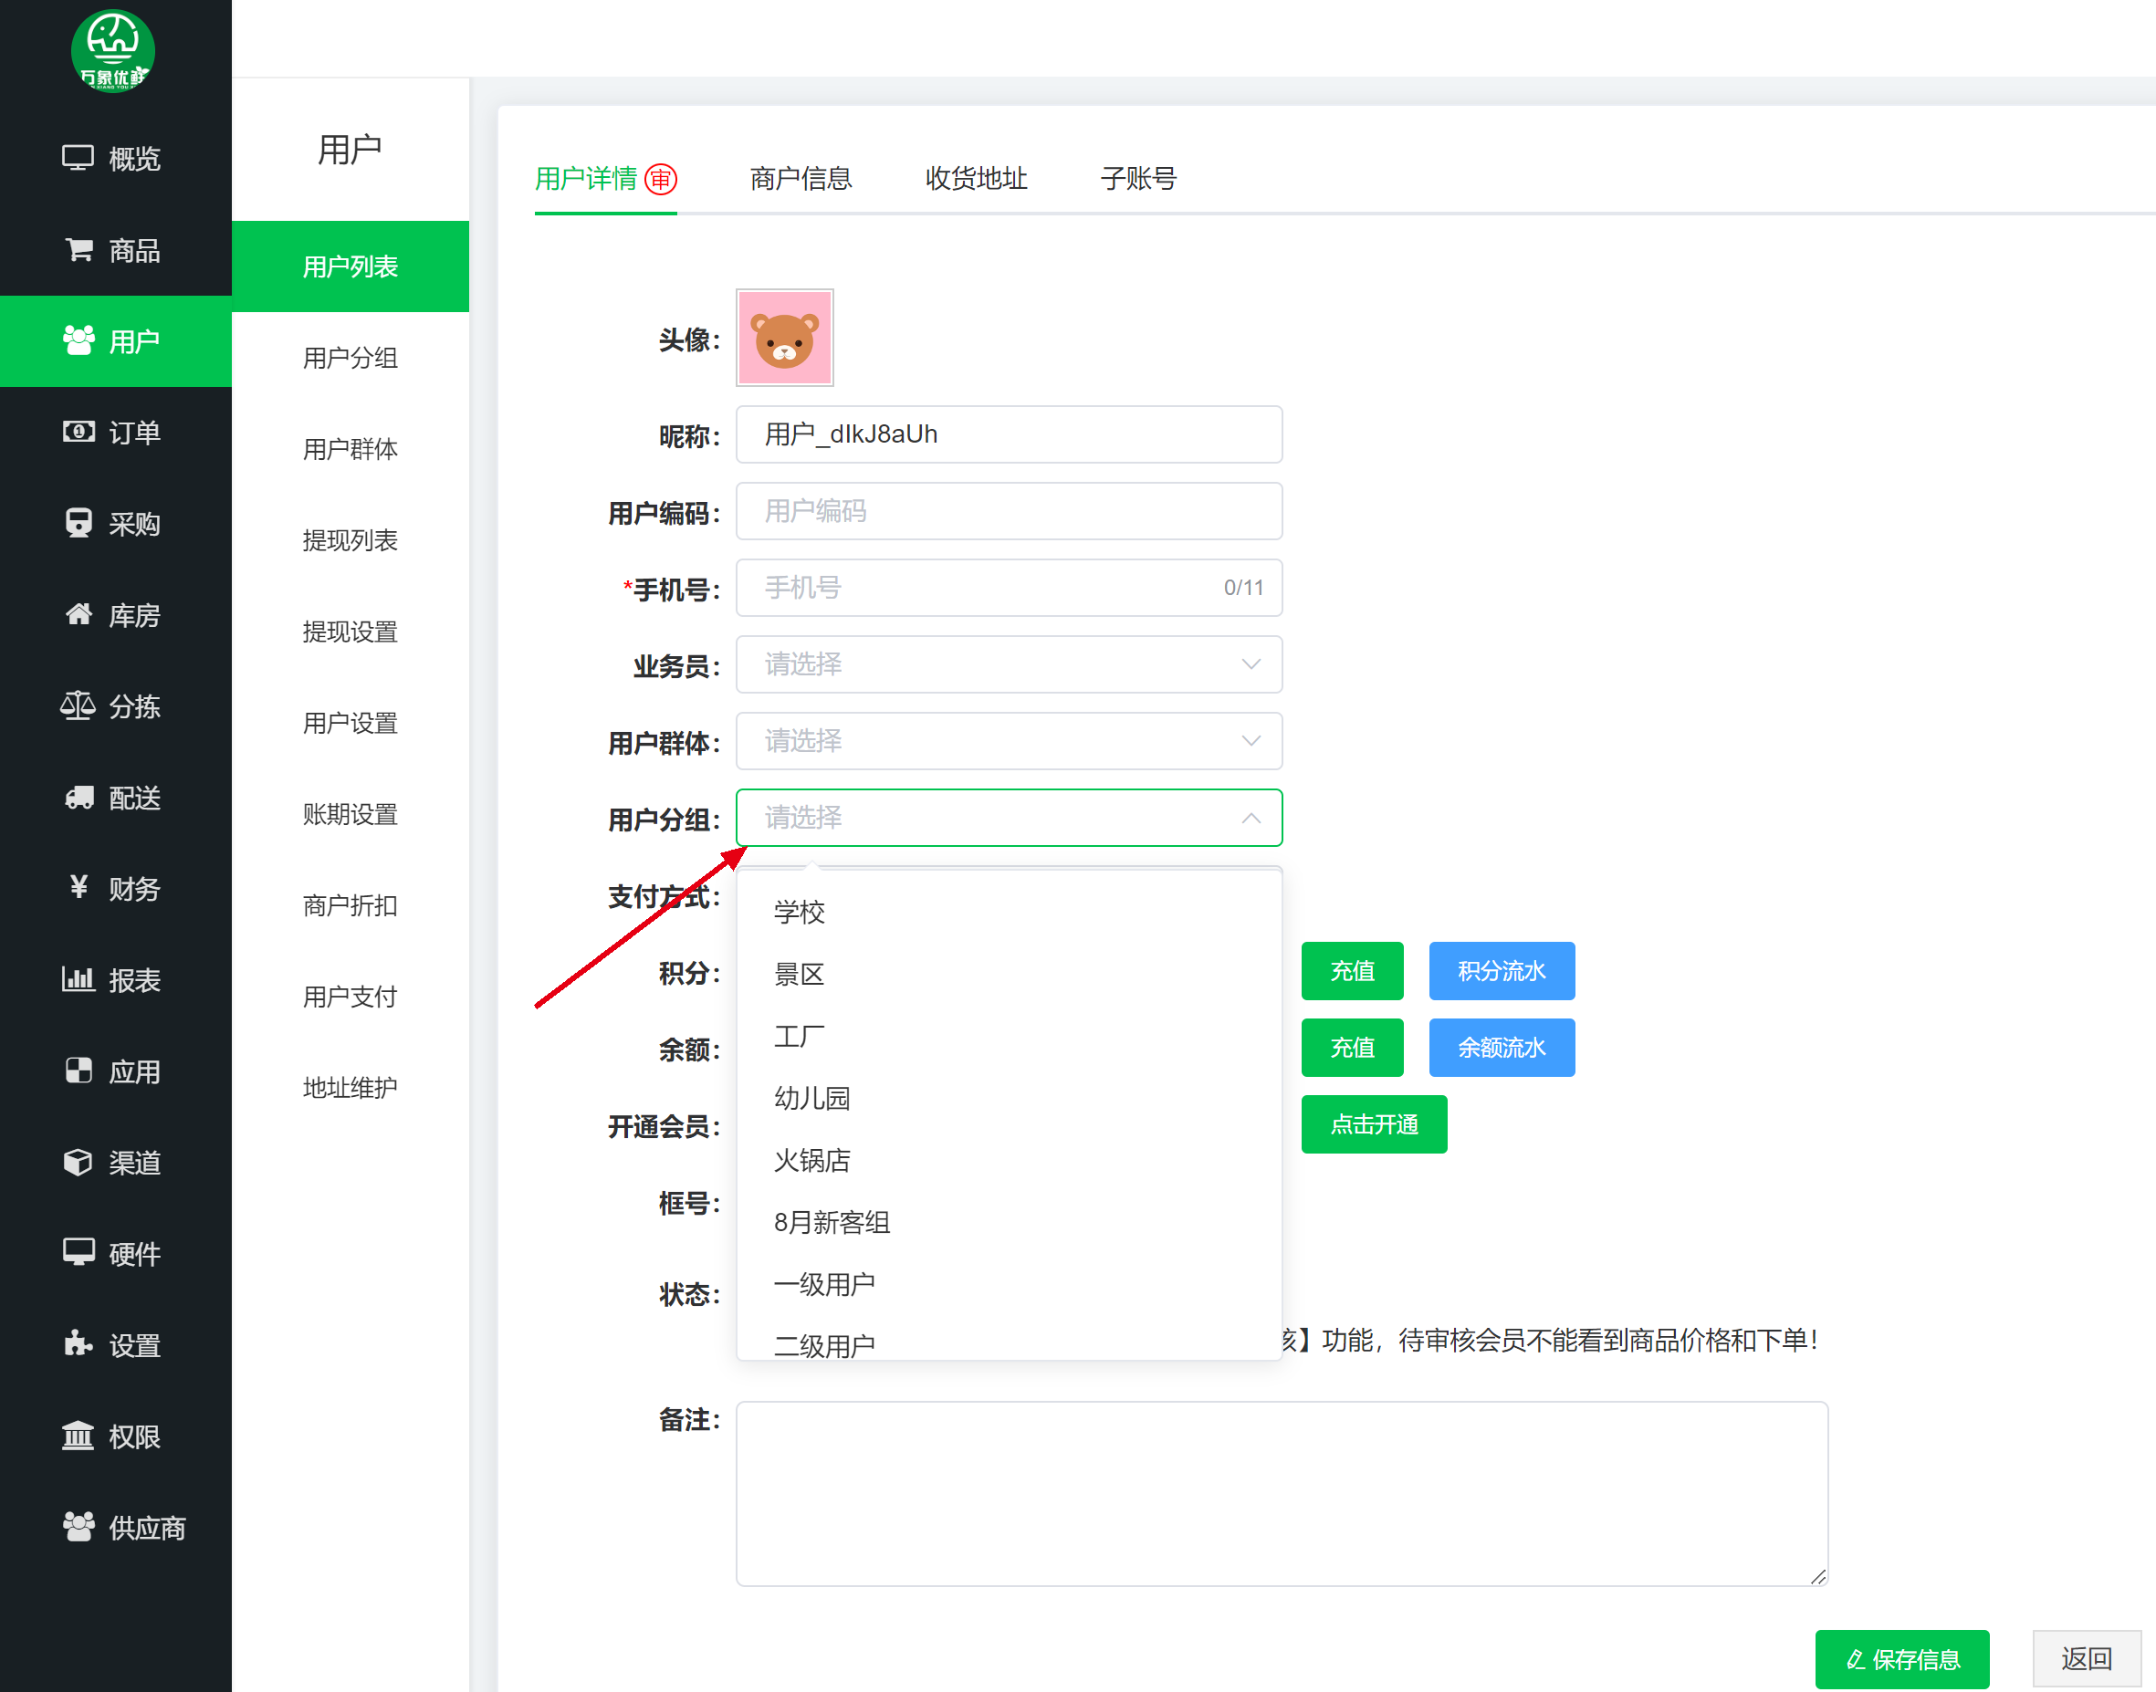Open the 业务员 salesperson dropdown

[1008, 663]
